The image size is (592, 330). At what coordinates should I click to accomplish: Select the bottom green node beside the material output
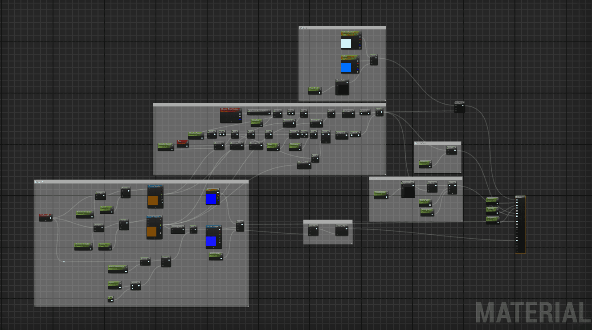click(492, 220)
